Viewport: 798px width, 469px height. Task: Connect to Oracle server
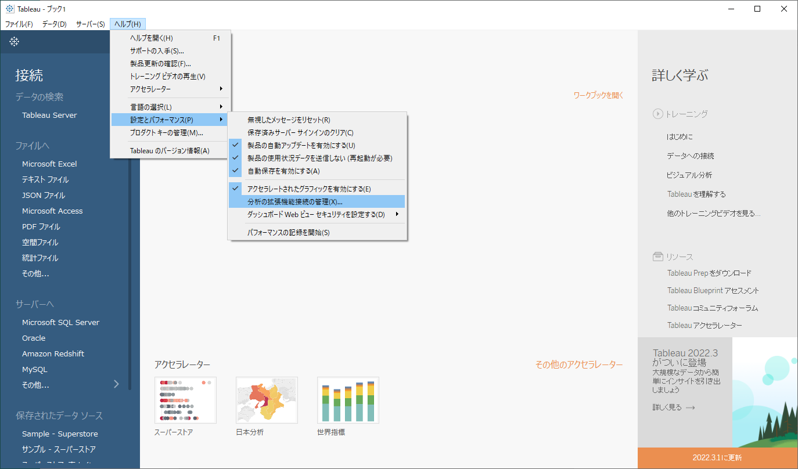point(34,338)
